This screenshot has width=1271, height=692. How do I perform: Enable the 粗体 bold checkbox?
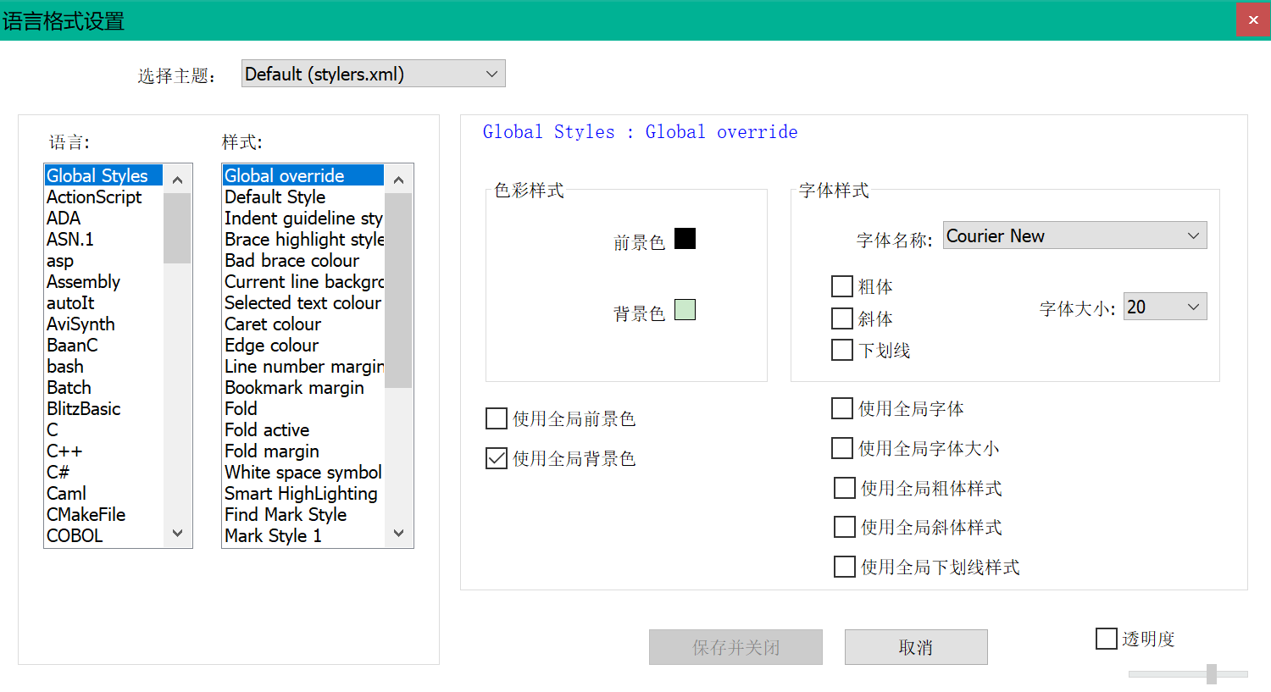pos(841,286)
